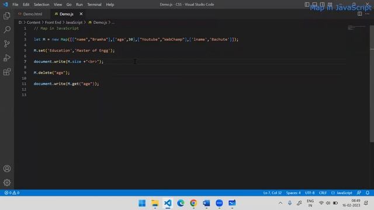Open Wi-Fi network tray icon
The image size is (374, 210).
(321, 203)
